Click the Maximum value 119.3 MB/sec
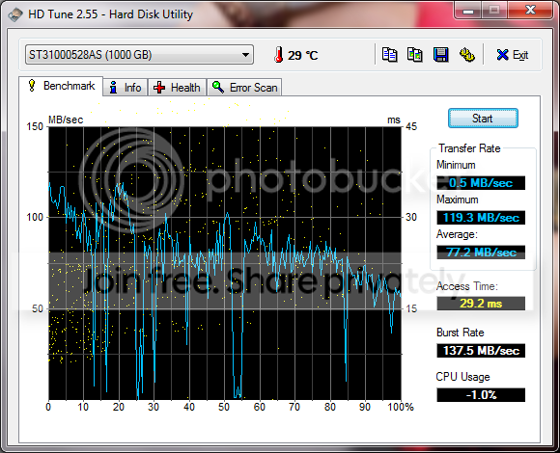560x453 pixels. click(481, 218)
